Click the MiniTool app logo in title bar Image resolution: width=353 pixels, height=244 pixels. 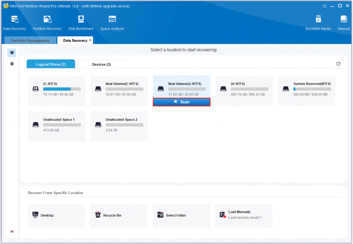pos(6,6)
